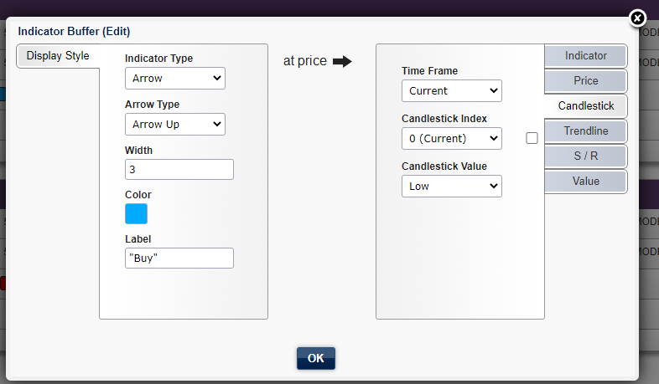Select the Price tab

(585, 81)
